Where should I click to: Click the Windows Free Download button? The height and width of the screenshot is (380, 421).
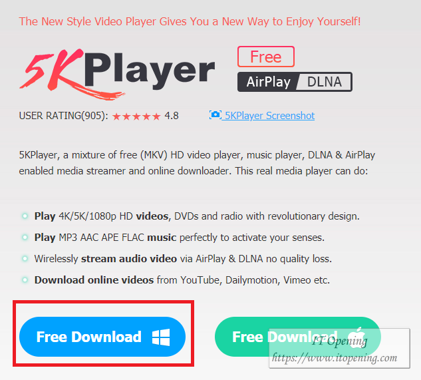click(102, 337)
